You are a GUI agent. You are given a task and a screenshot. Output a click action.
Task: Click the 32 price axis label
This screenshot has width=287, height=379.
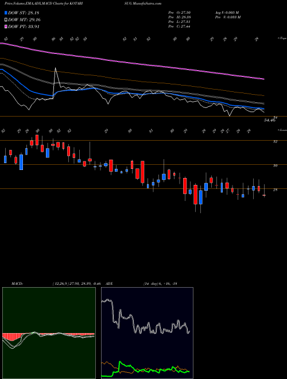275,141
